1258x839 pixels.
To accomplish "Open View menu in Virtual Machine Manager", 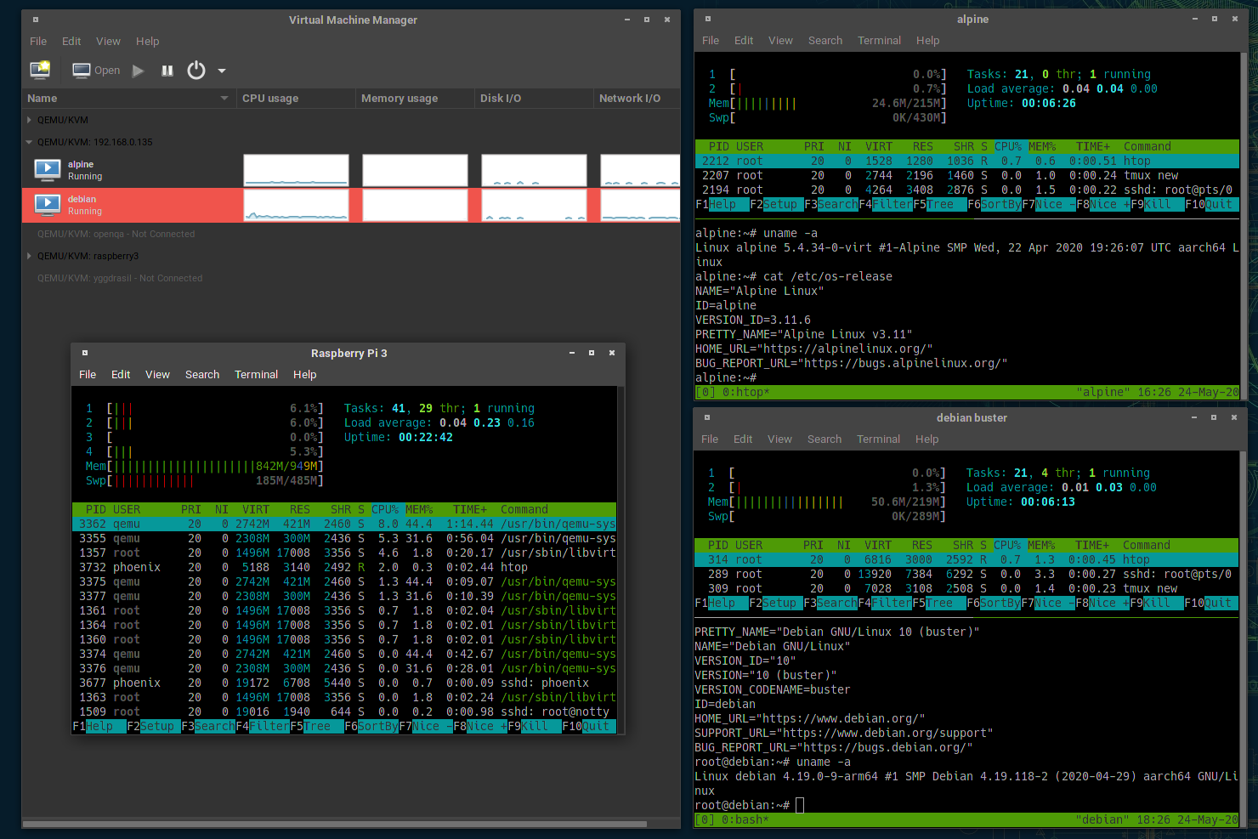I will pyautogui.click(x=108, y=41).
